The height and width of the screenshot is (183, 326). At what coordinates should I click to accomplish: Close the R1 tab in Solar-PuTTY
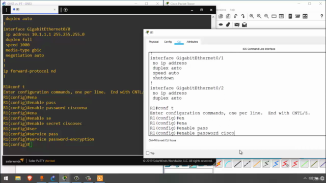click(55, 10)
